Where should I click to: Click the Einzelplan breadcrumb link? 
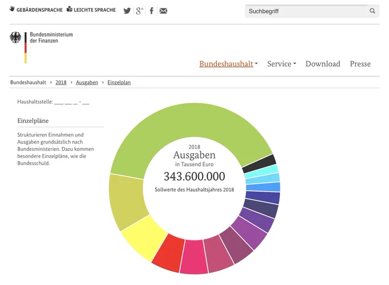[x=119, y=82]
